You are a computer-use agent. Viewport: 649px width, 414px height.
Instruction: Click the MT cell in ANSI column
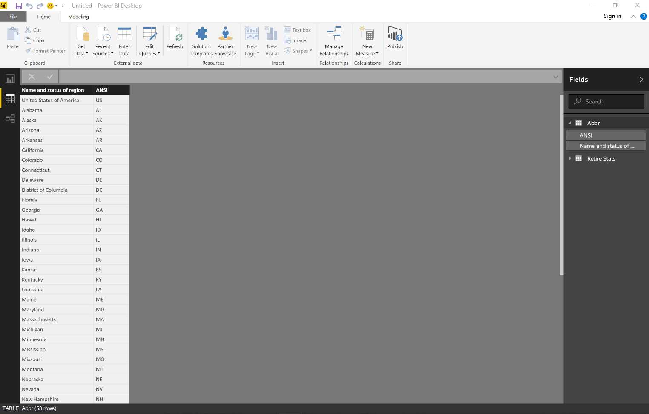click(x=112, y=369)
